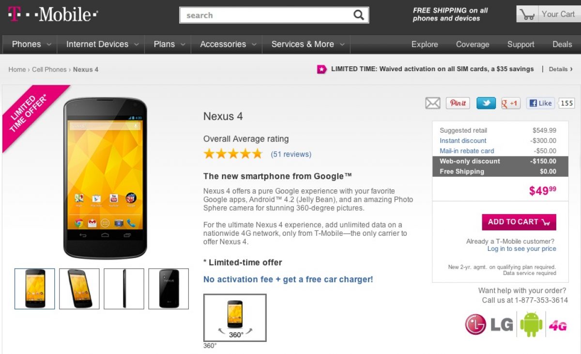Open the Deals menu item
This screenshot has height=354, width=581.
tap(562, 44)
